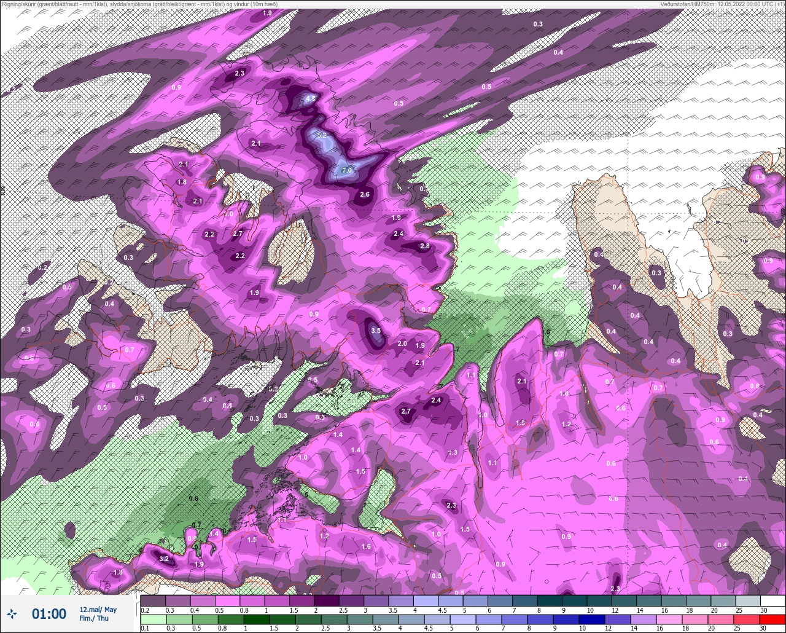Click the '0.1' label under the lower legend
The height and width of the screenshot is (633, 786).
[x=145, y=629]
